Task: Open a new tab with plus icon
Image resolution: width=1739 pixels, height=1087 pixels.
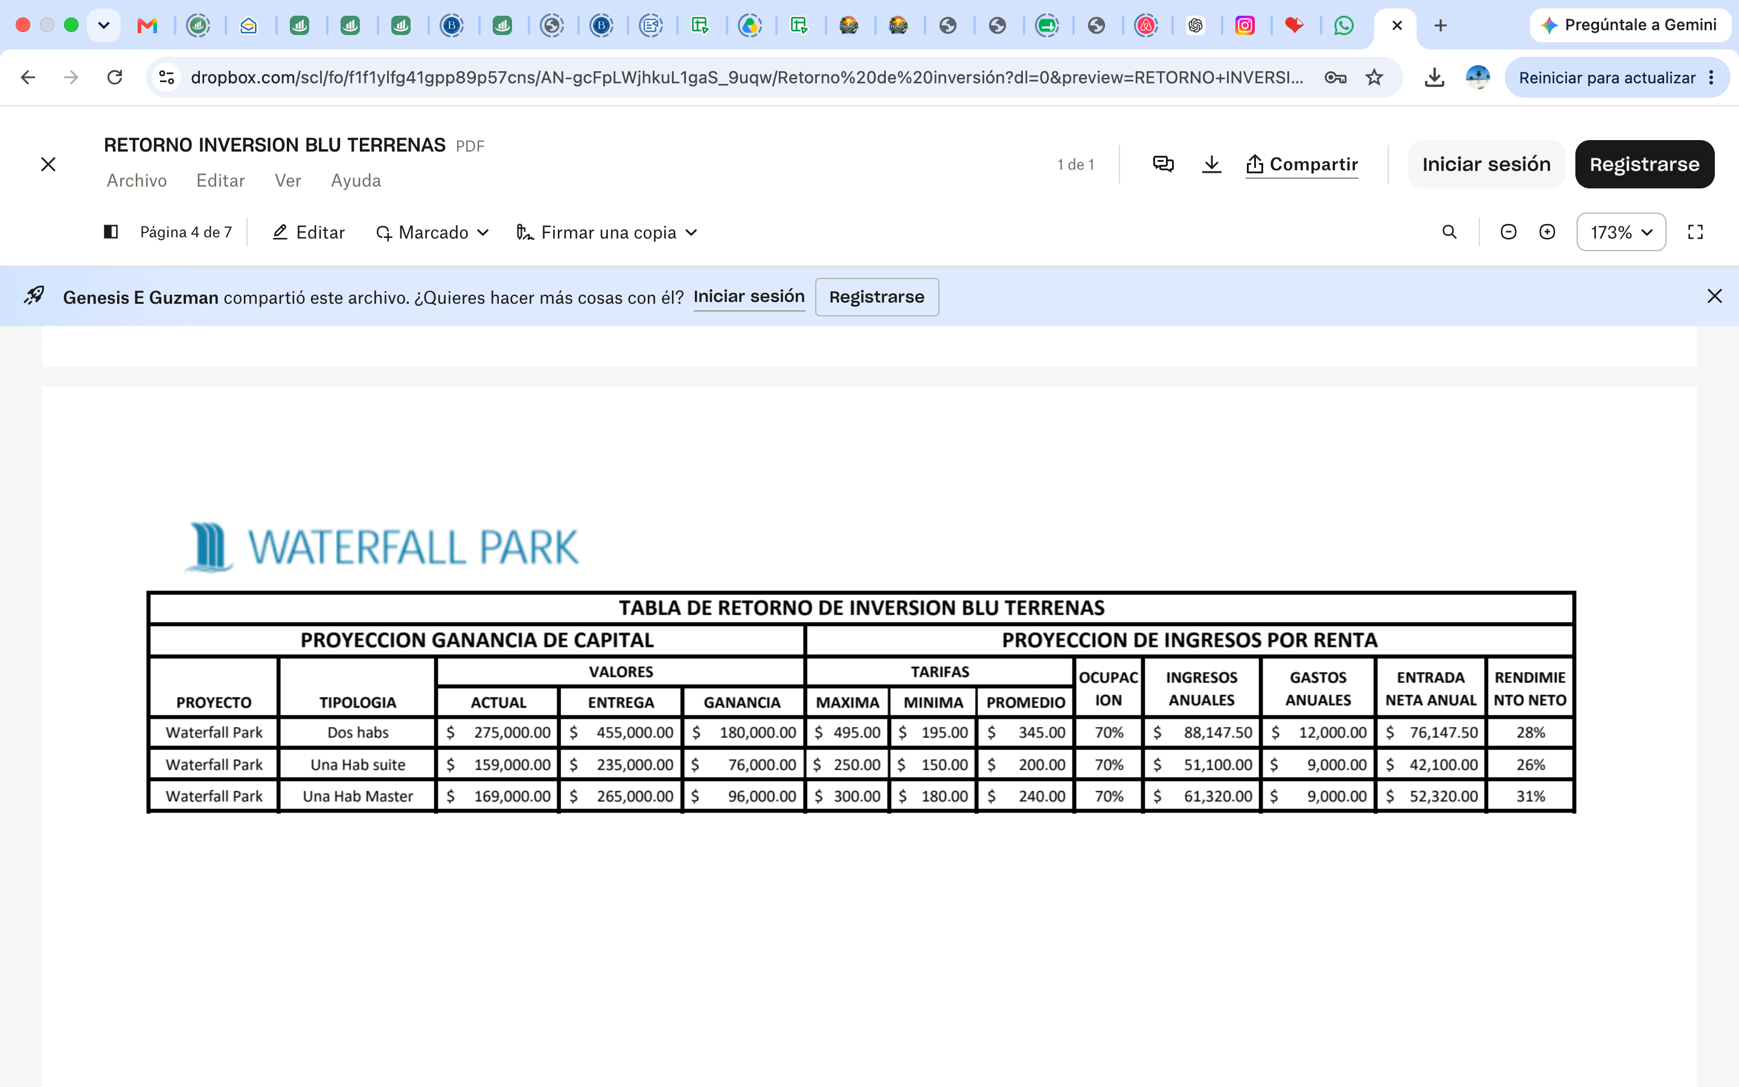Action: click(1440, 26)
